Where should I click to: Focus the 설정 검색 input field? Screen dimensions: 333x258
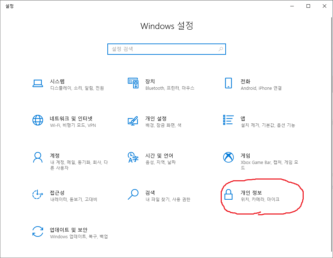point(162,49)
